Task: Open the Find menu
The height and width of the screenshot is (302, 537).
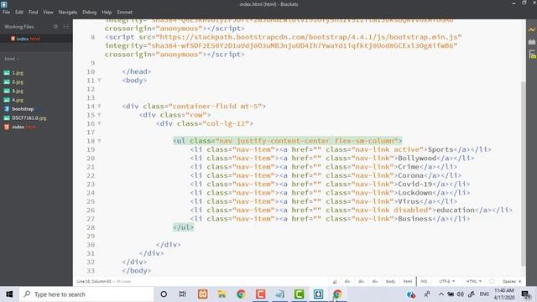Action: click(x=34, y=12)
